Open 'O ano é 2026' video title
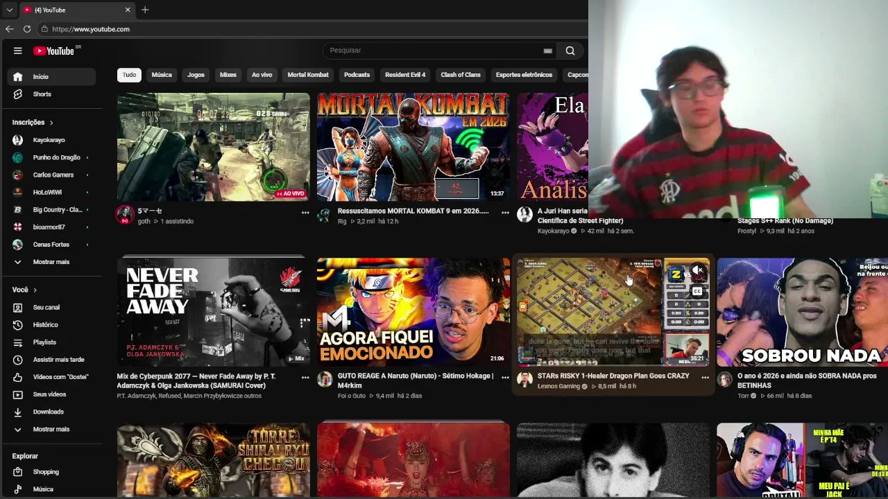 point(807,380)
